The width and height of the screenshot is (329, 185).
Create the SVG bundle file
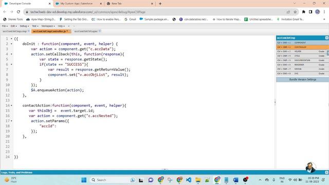pos(321,73)
